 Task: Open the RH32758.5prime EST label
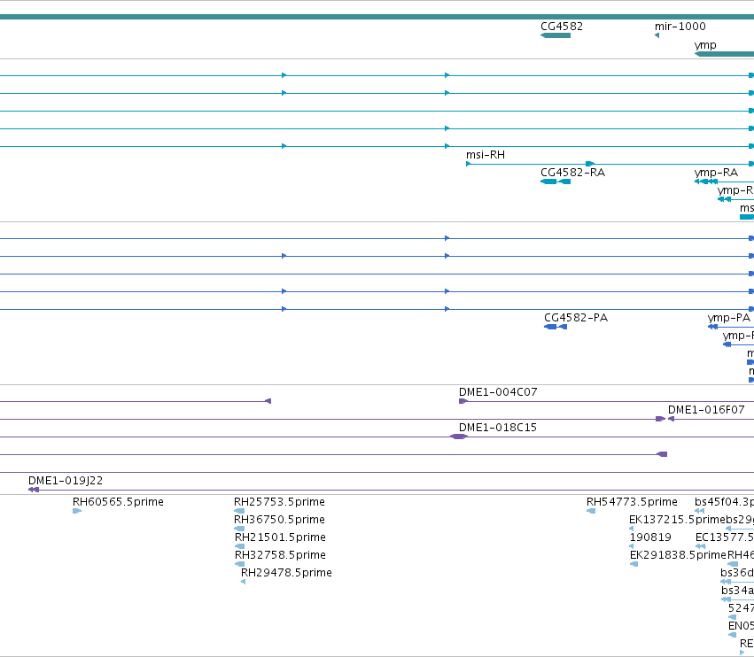click(280, 555)
